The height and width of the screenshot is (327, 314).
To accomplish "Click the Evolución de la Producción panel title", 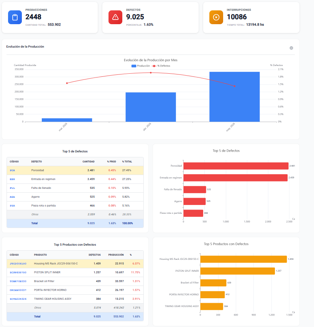I will click(25, 46).
